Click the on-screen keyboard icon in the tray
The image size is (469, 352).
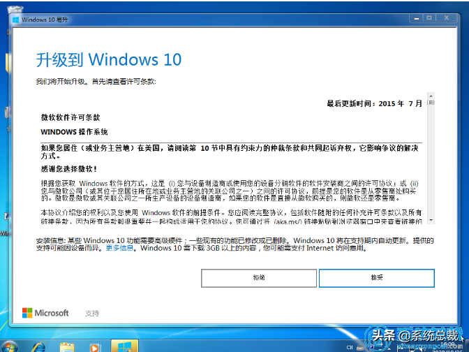360,348
